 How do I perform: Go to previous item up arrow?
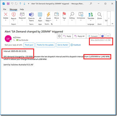click(x=20, y=4)
